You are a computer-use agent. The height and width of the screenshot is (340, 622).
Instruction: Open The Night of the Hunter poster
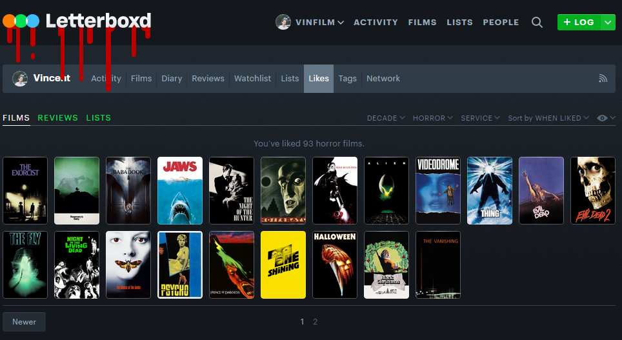[232, 190]
